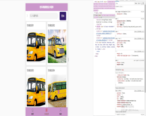Expand the uni-app element node
The width and height of the screenshot is (146, 116).
(x=96, y=26)
